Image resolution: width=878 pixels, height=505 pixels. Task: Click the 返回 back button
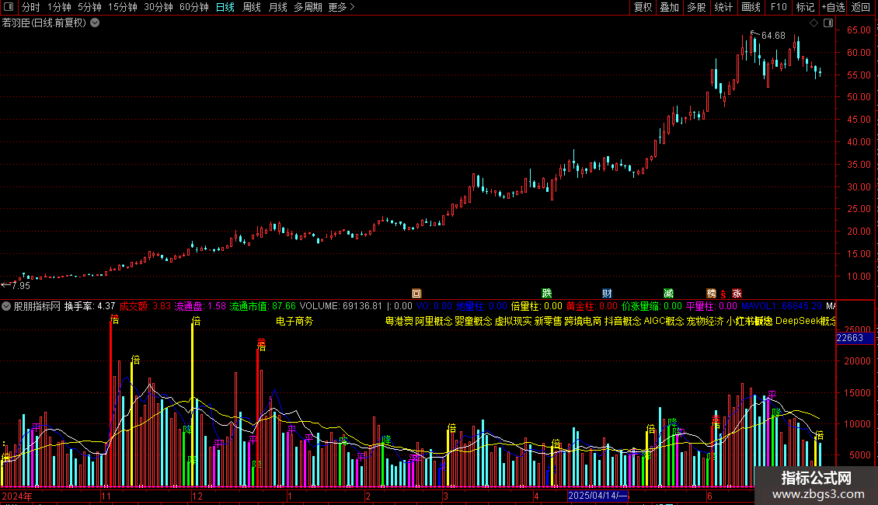tap(861, 7)
